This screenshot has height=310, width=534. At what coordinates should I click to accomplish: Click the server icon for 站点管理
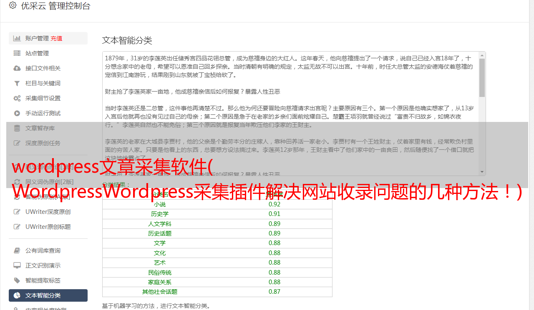click(17, 53)
